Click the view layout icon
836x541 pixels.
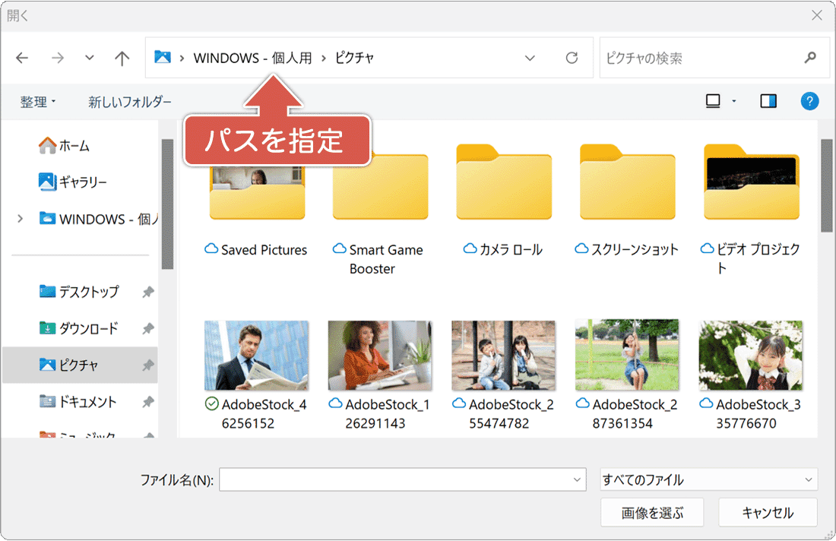pyautogui.click(x=713, y=101)
